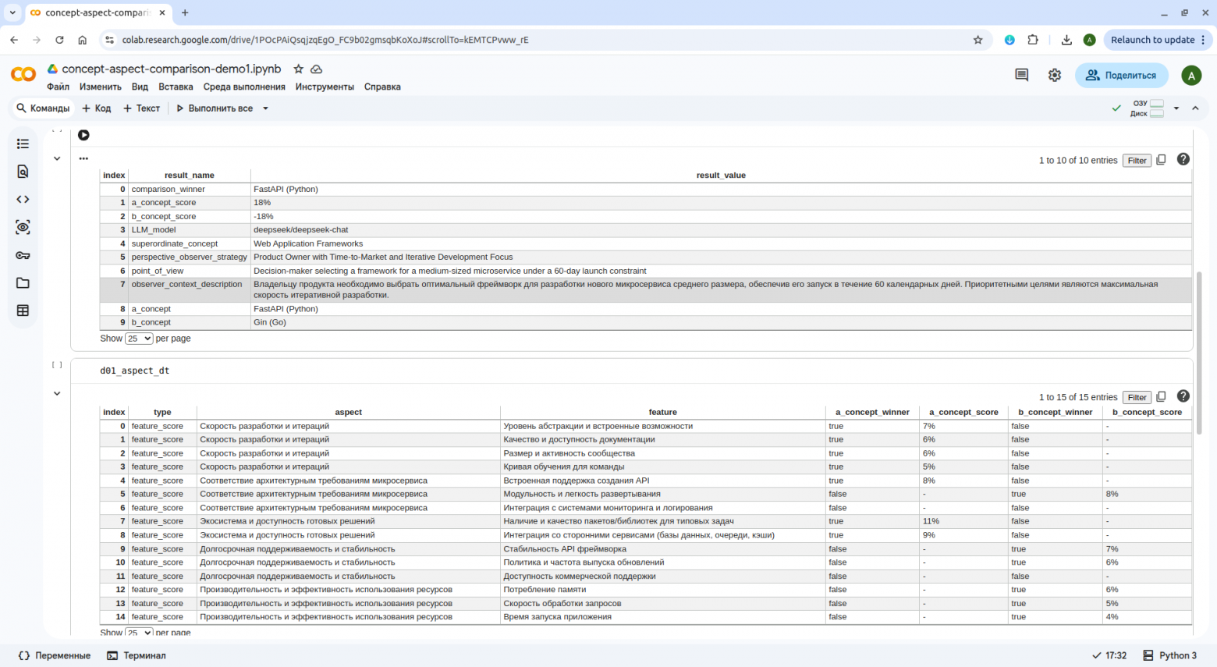View site information icon in address bar
The width and height of the screenshot is (1217, 667).
click(109, 40)
